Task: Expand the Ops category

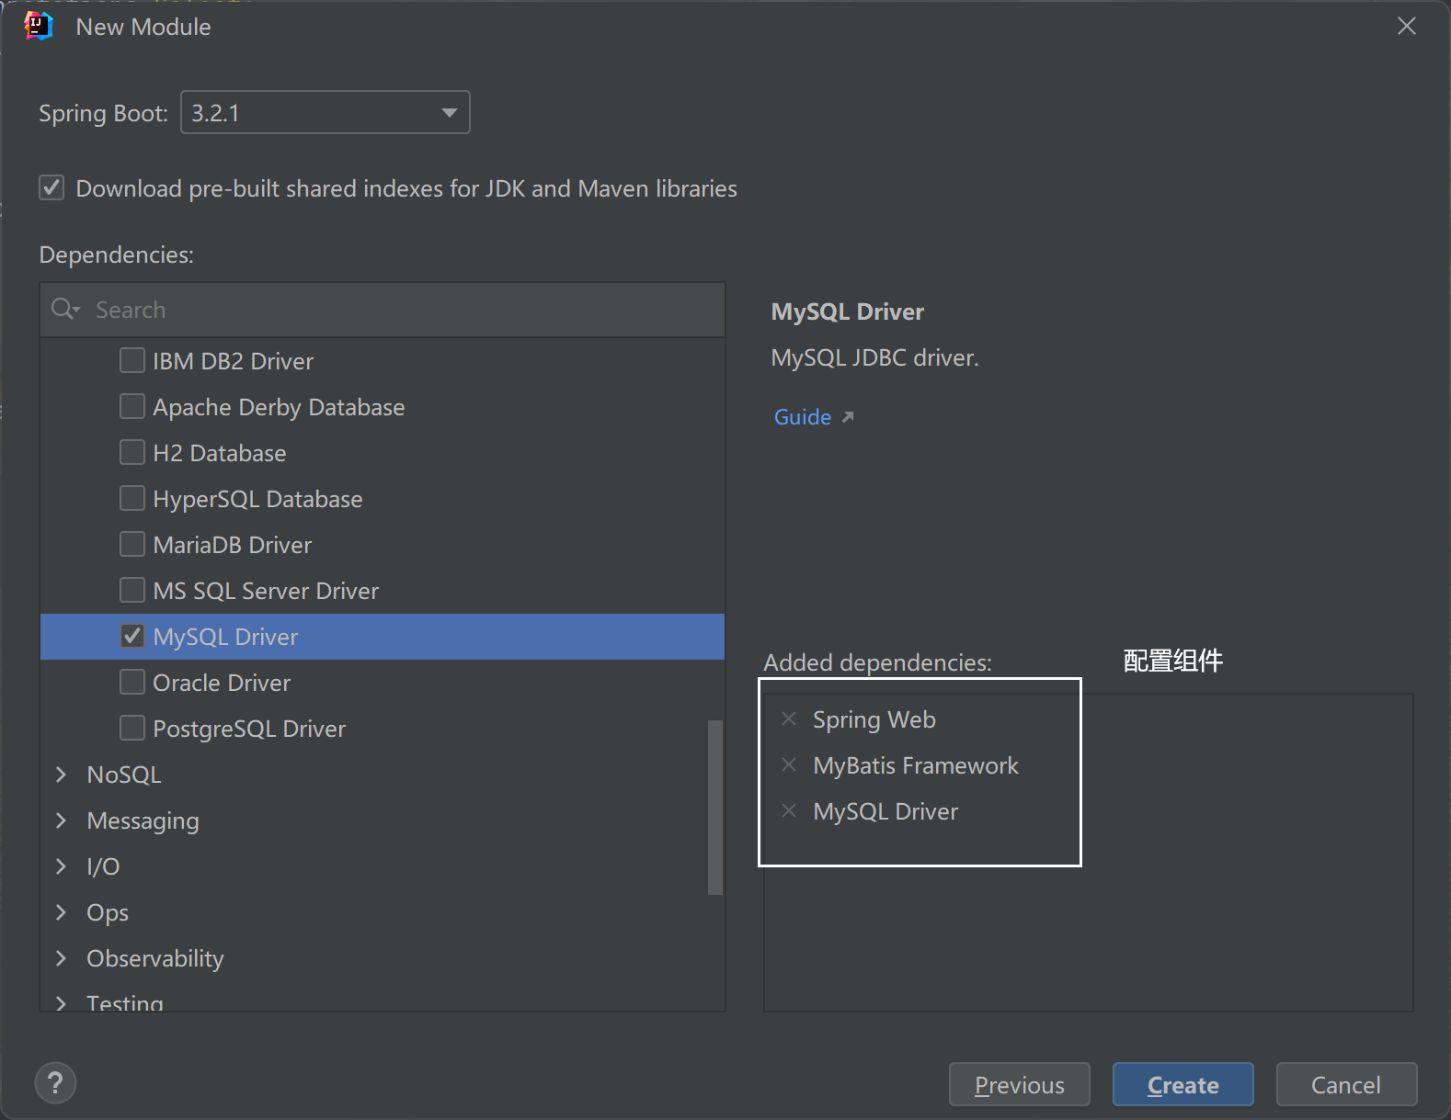Action: point(62,912)
